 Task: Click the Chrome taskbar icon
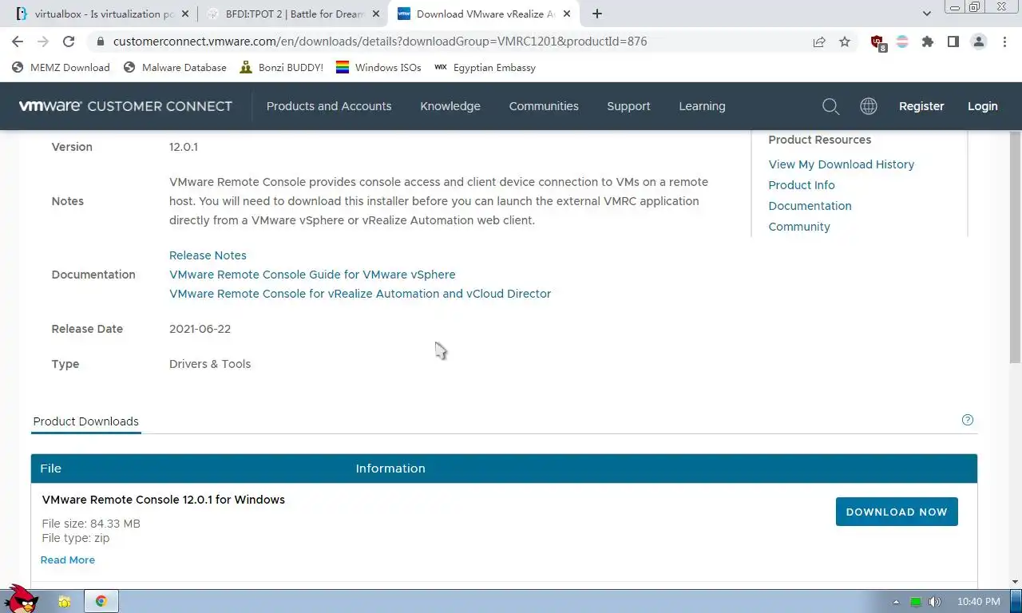(x=101, y=601)
